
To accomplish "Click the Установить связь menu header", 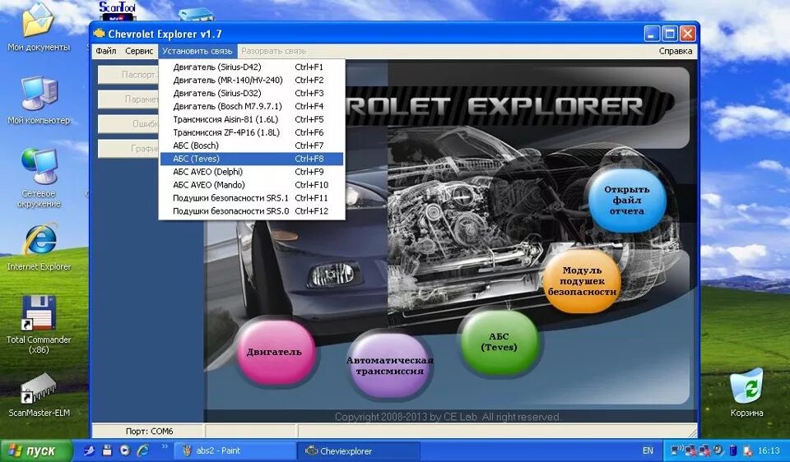I will pos(197,51).
